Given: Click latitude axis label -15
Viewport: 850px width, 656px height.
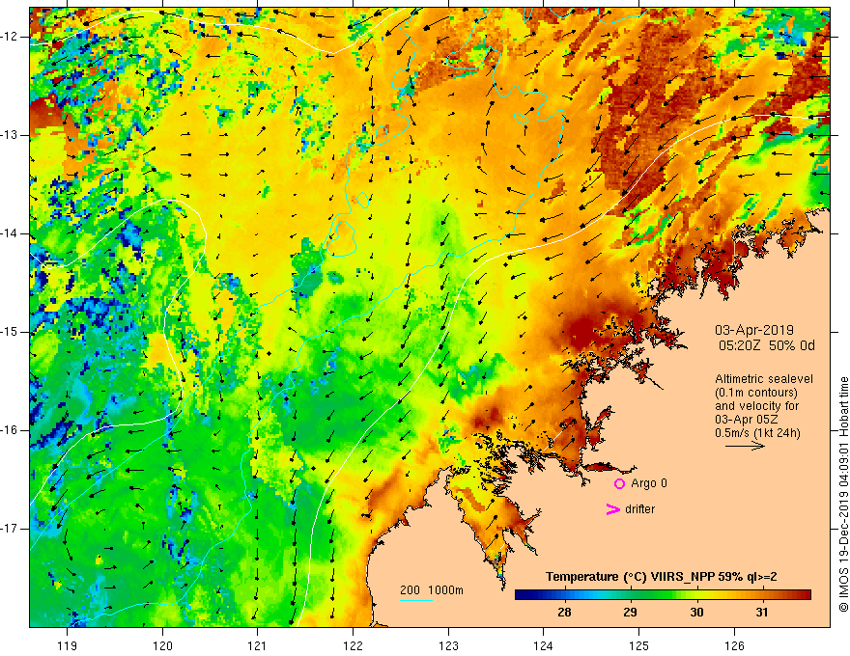Looking at the screenshot, I should (10, 332).
